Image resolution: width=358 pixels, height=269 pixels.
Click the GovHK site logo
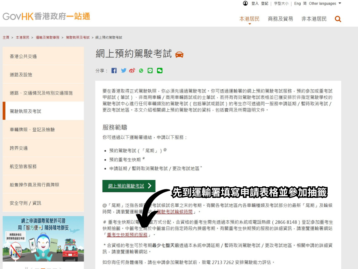(x=46, y=16)
